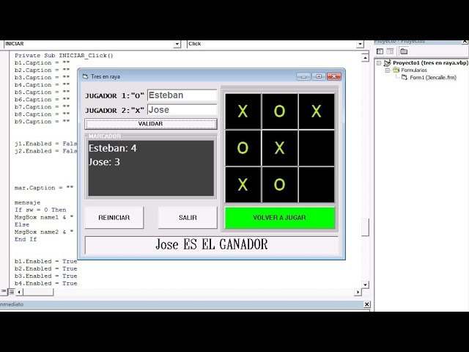Click the View Object icon in Project panel
The width and height of the screenshot is (469, 352).
tap(390, 51)
